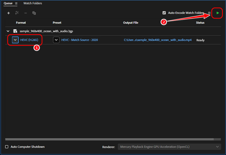Image resolution: width=226 pixels, height=155 pixels.
Task: Collapse the sample_960x400_ocean_with_audio.3gp source row
Action: [8, 31]
